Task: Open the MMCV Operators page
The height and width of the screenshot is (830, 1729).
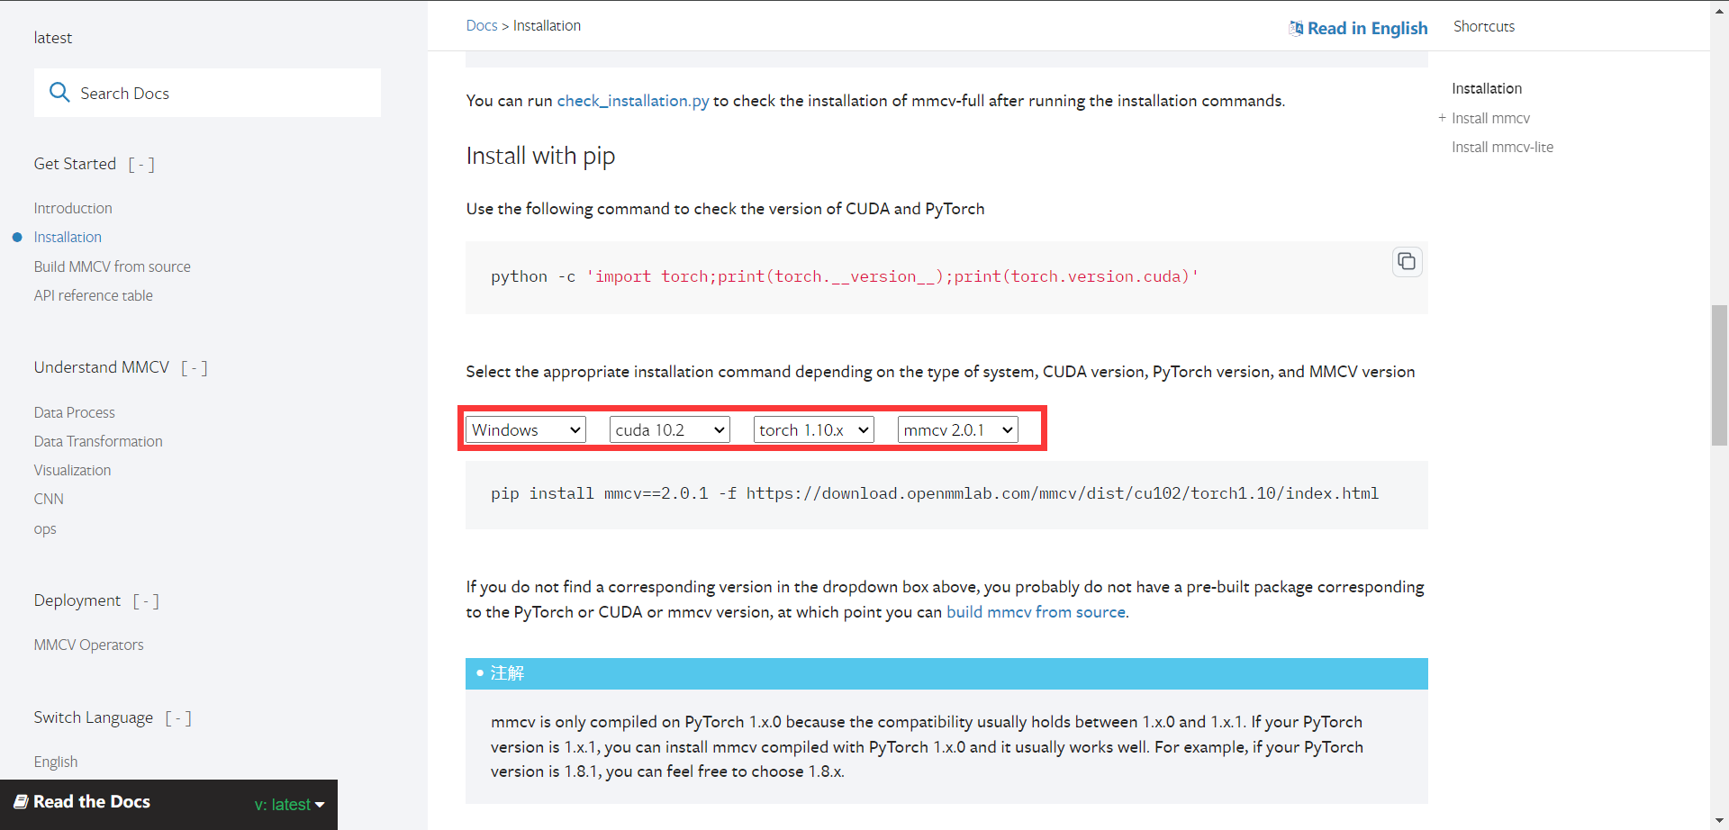Action: tap(89, 645)
